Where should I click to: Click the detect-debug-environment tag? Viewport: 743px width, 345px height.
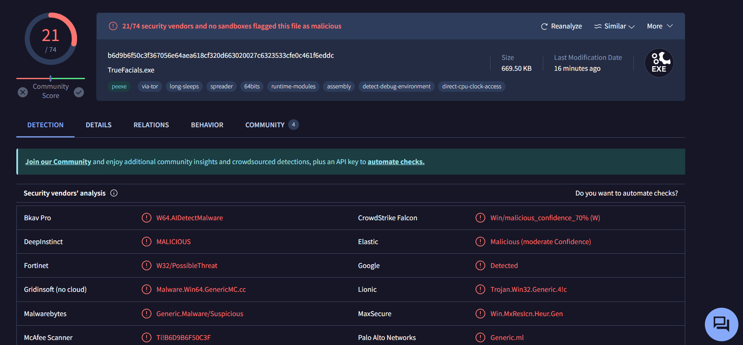(x=397, y=87)
